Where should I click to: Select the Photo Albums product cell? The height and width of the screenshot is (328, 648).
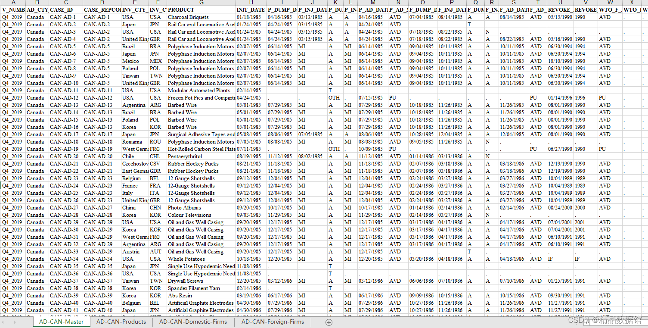tap(201, 208)
